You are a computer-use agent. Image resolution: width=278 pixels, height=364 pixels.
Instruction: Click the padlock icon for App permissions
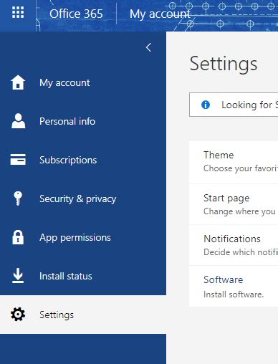coord(18,237)
